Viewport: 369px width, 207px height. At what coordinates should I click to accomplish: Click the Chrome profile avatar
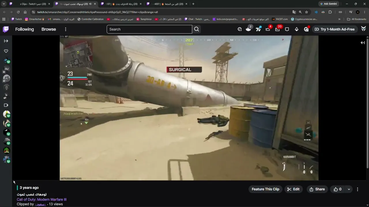pos(358,12)
